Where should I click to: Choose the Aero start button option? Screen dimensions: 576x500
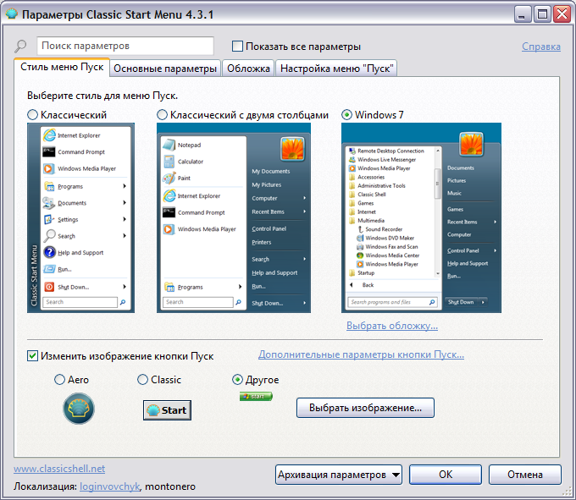(59, 379)
